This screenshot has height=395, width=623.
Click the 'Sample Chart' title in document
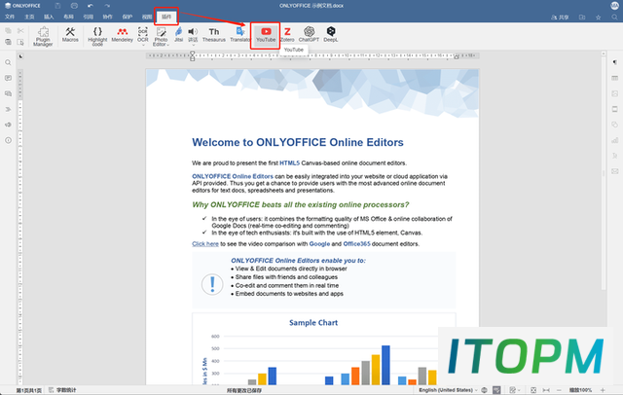[x=313, y=323]
